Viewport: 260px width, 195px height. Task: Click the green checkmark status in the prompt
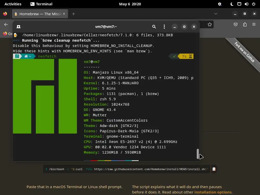point(174,56)
